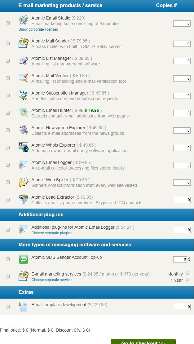Screen dimensions: 194x344
Task: Check the Atomic Subscription Manager checkbox
Action: [8, 95]
